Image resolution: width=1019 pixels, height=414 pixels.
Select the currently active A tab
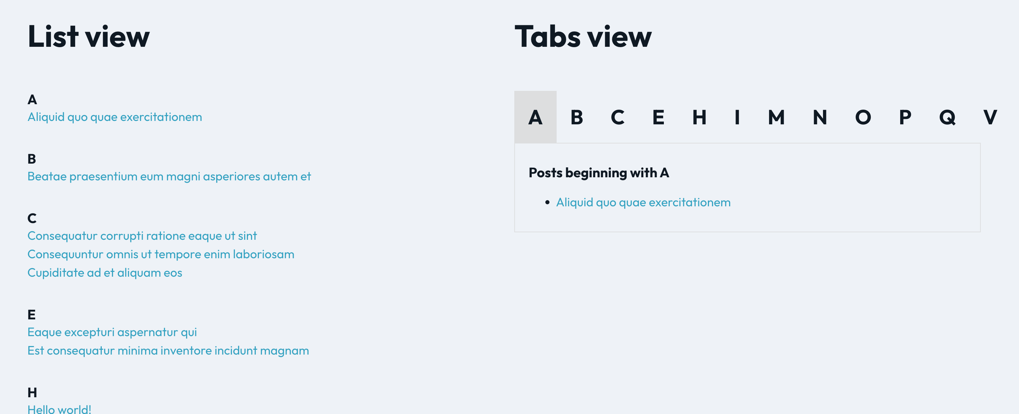[535, 118]
